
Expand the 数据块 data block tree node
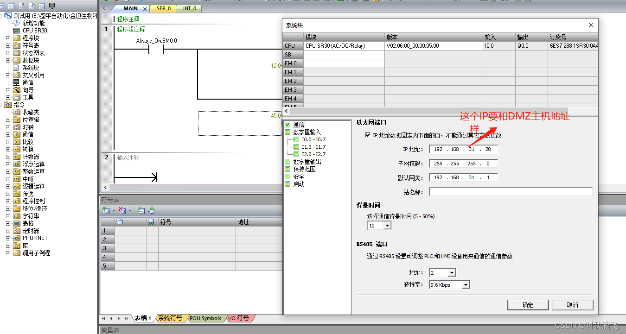pyautogui.click(x=8, y=60)
